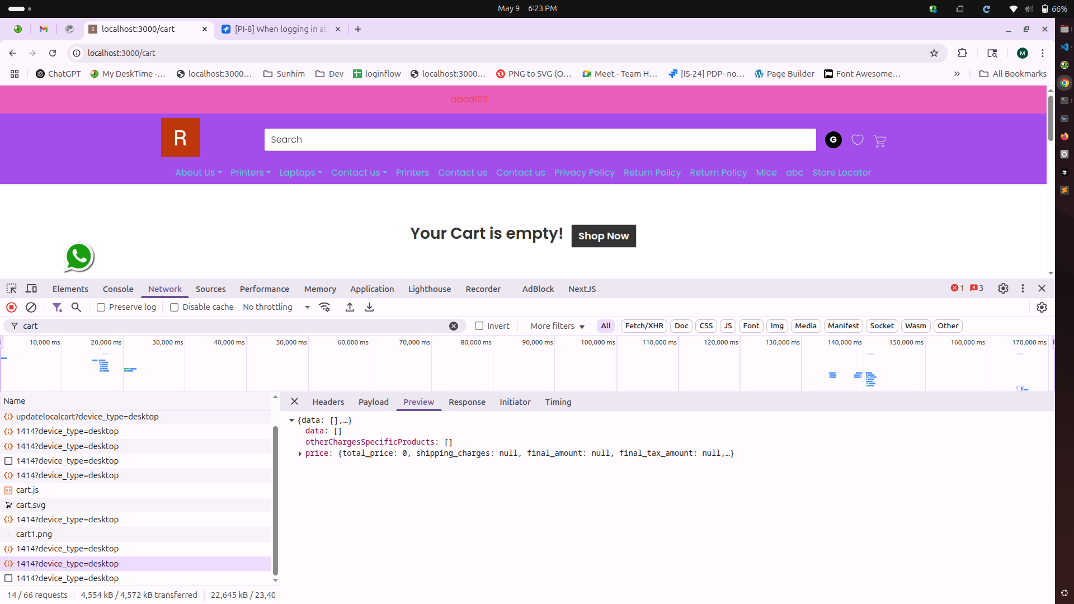This screenshot has height=604, width=1074.
Task: Open network settings gear icon
Action: pyautogui.click(x=1042, y=307)
